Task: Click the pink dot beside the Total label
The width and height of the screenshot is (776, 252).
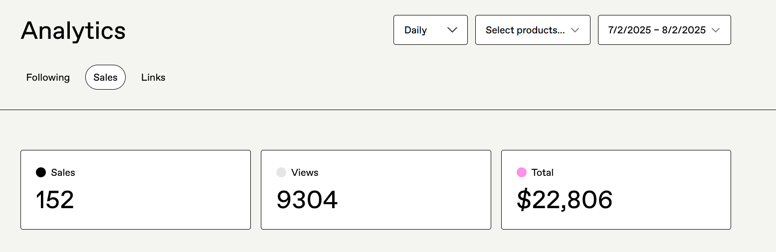Action: [x=522, y=172]
